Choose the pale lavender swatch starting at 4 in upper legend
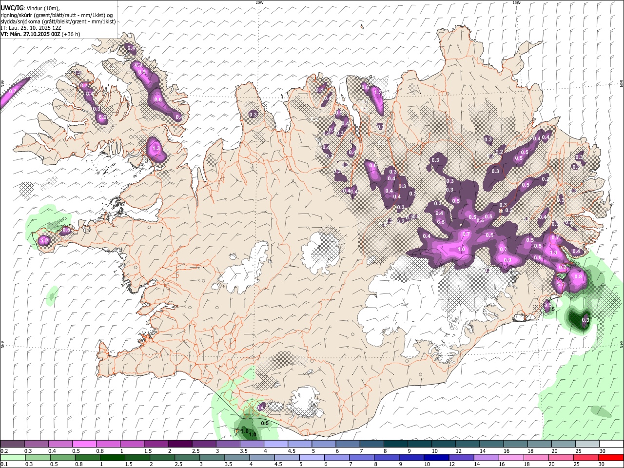This screenshot has width=624, height=468. [275, 444]
